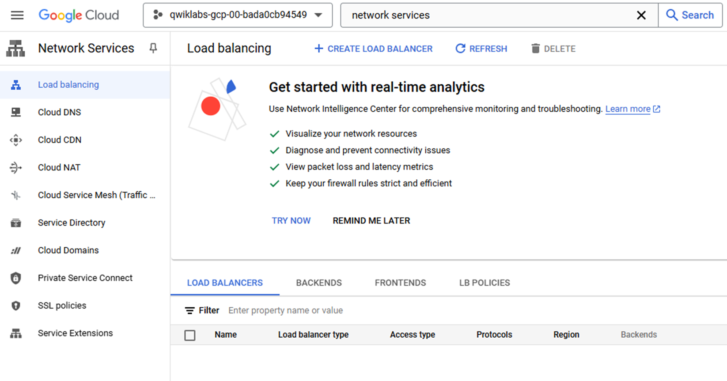Click the Service Directory icon

[16, 223]
